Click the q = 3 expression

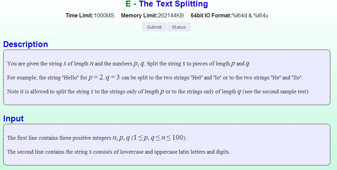point(113,77)
